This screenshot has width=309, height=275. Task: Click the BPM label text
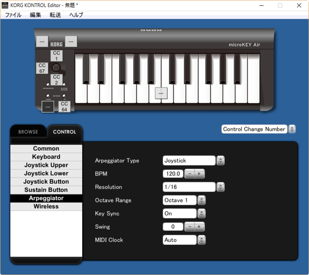pyautogui.click(x=101, y=174)
